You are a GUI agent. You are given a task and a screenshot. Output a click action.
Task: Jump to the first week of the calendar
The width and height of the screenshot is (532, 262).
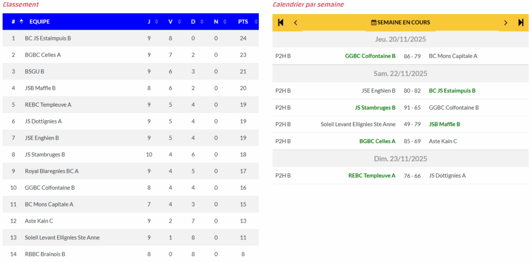pyautogui.click(x=281, y=22)
